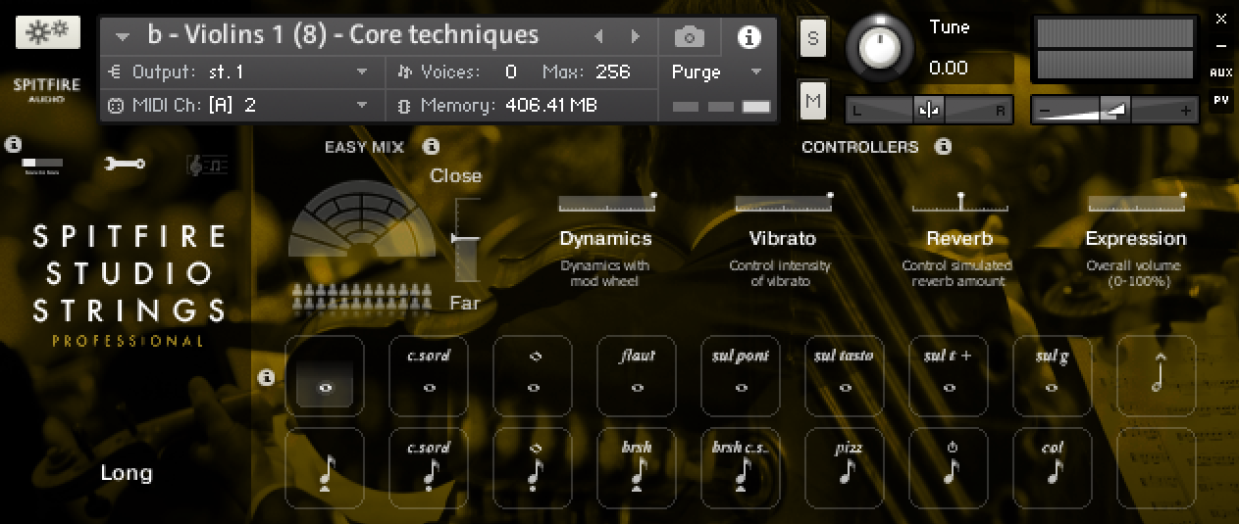Adjust the Expression slider
Image resolution: width=1239 pixels, height=524 pixels.
(x=1136, y=203)
